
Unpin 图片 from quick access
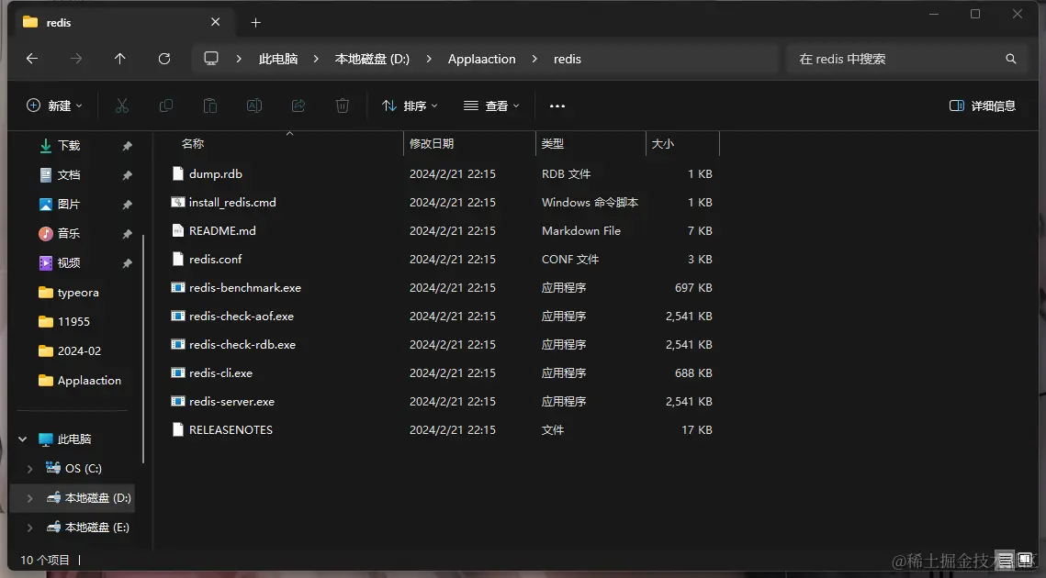[127, 205]
